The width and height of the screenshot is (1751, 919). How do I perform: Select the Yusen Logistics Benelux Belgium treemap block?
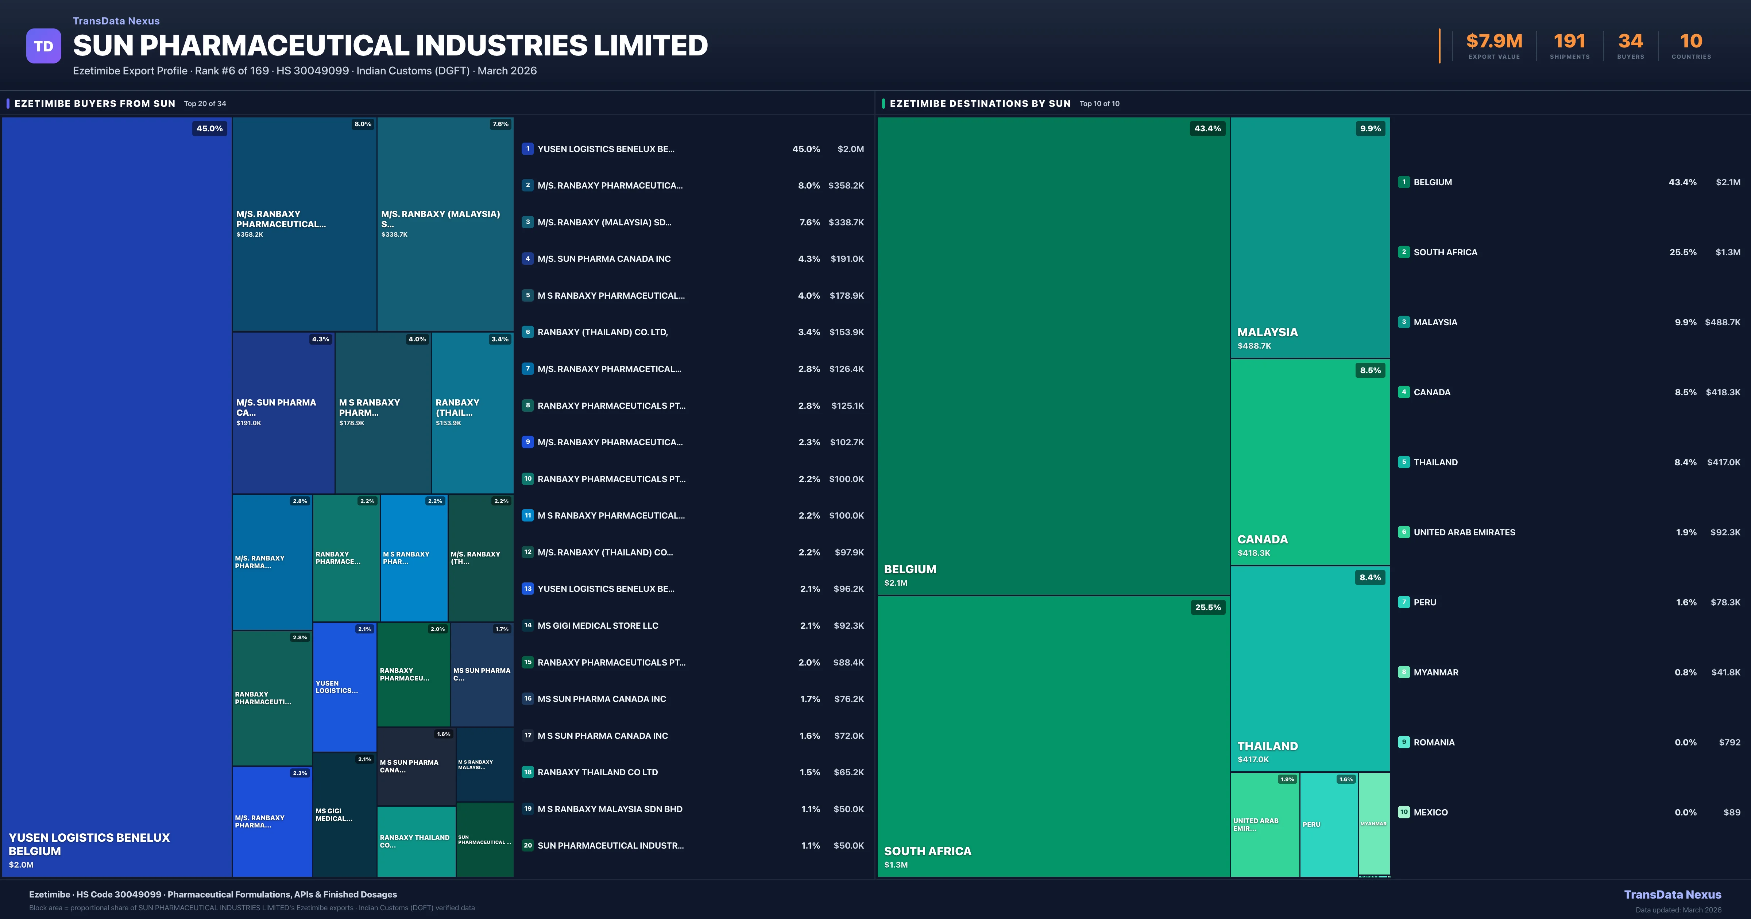[x=116, y=496]
